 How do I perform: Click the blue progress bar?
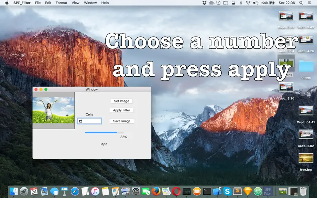104,133
